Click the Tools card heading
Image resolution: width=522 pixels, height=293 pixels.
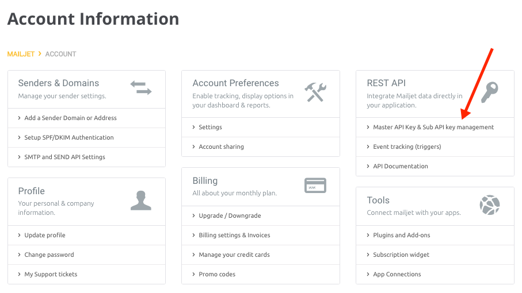(378, 201)
